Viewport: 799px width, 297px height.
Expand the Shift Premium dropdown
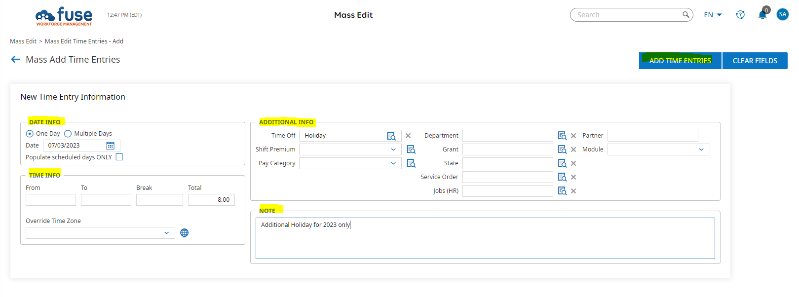coord(393,149)
